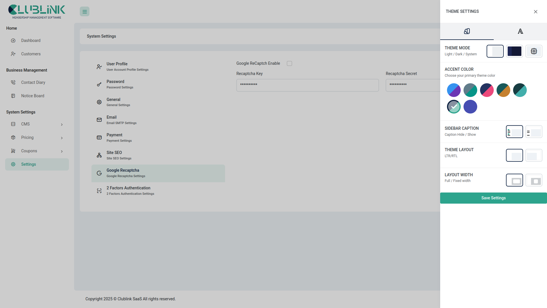Select the Google Recaptcha G icon
Viewport: 547px width, 308px height.
[99, 173]
